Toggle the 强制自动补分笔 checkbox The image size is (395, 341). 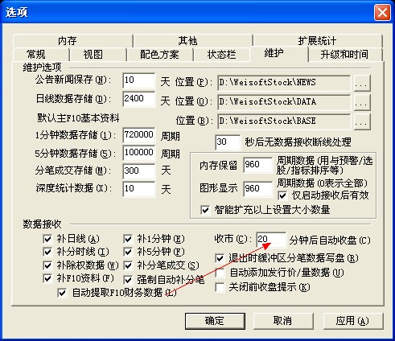click(128, 280)
